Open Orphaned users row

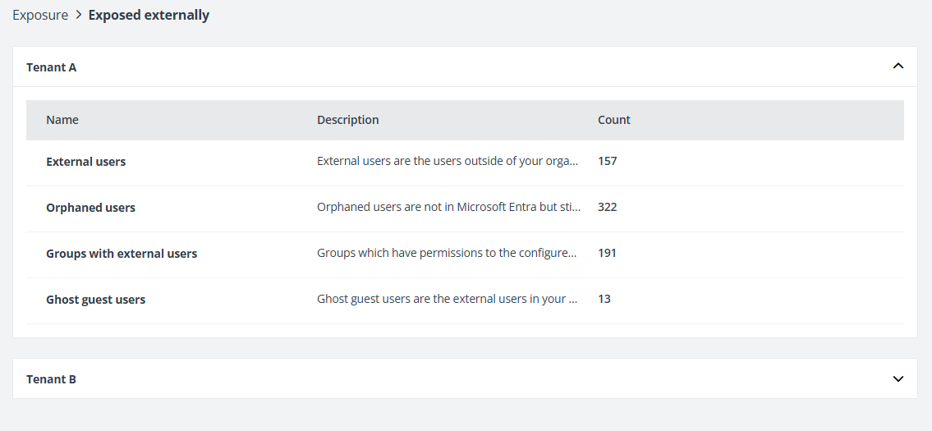coord(465,209)
